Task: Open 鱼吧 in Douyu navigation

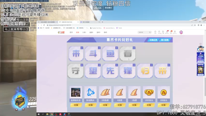Action: (105, 32)
